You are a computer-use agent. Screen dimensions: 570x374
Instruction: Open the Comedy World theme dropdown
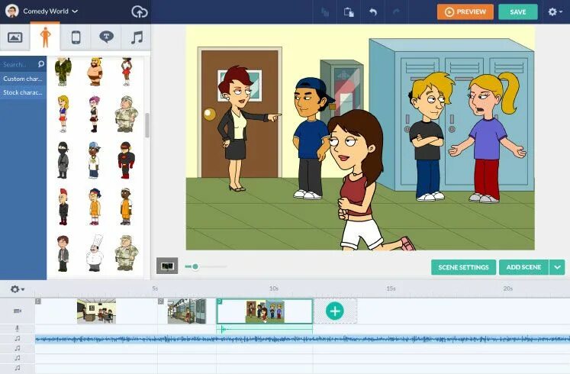click(x=50, y=11)
